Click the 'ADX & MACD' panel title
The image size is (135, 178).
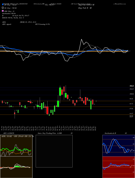click(x=8, y=133)
